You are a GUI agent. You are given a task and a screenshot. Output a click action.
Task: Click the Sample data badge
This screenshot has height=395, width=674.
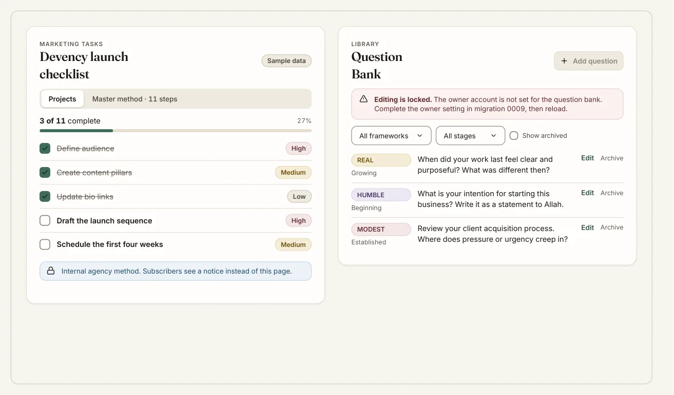[x=286, y=61]
